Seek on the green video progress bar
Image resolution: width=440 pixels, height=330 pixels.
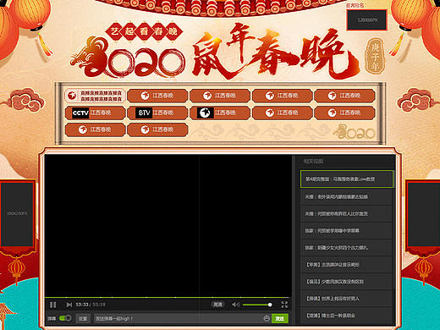point(168,297)
